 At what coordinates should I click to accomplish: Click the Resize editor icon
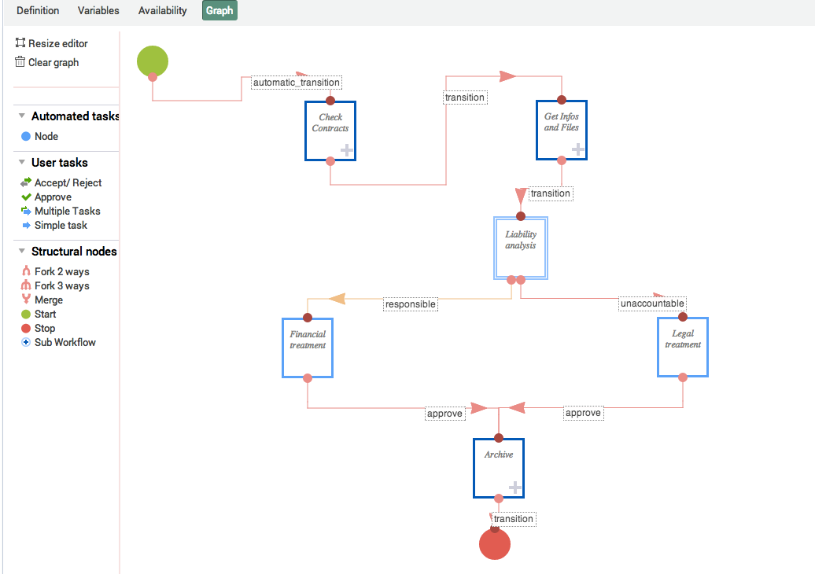20,42
